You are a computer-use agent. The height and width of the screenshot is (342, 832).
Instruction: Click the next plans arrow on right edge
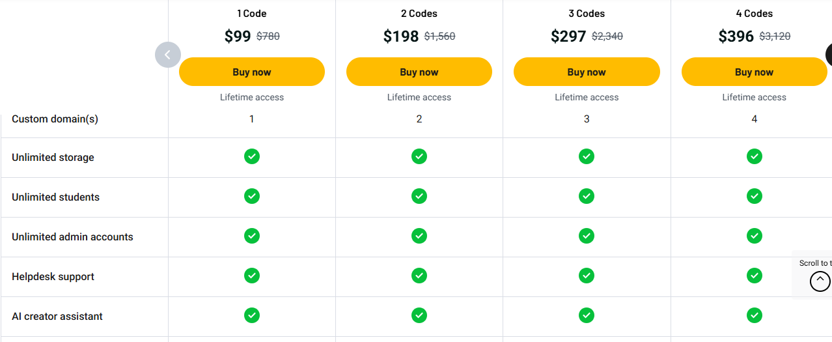(x=829, y=55)
